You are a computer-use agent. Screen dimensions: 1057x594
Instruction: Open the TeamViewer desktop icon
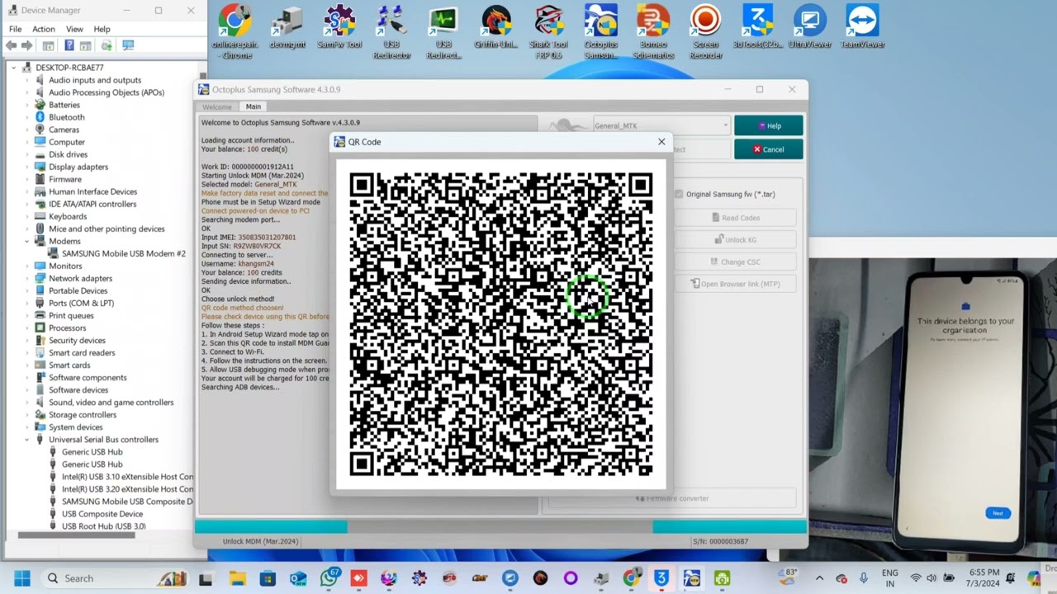tap(862, 27)
